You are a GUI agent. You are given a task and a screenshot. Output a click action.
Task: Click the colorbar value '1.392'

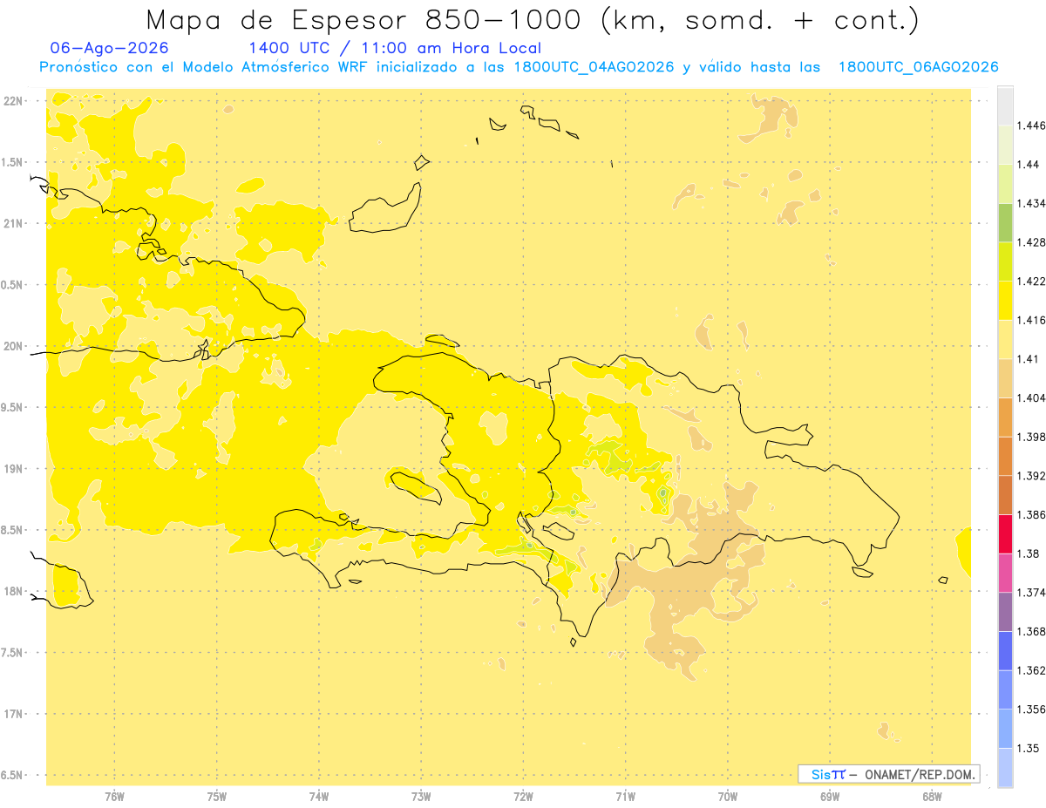[1032, 476]
